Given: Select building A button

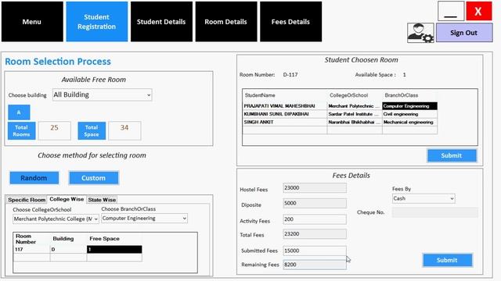Looking at the screenshot, I should pyautogui.click(x=19, y=112).
